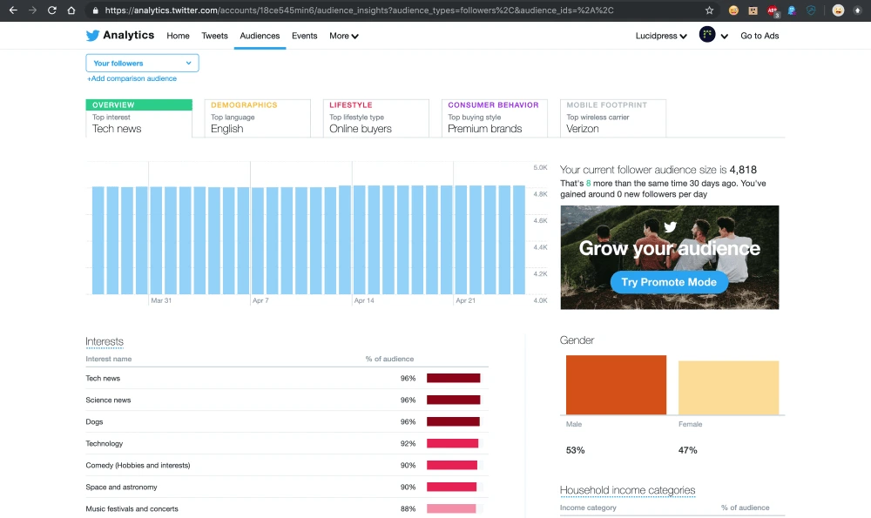Open the Tweets navigation item

(x=214, y=36)
